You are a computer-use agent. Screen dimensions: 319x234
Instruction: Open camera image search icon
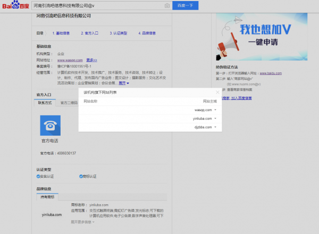(x=167, y=5)
